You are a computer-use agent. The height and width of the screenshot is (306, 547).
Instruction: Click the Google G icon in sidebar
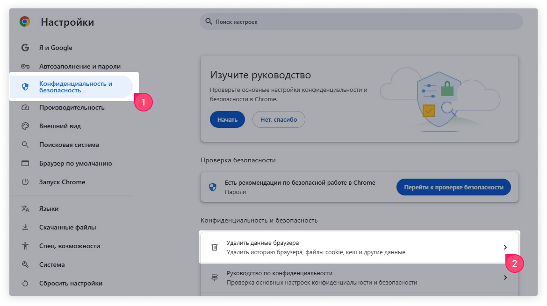point(25,48)
